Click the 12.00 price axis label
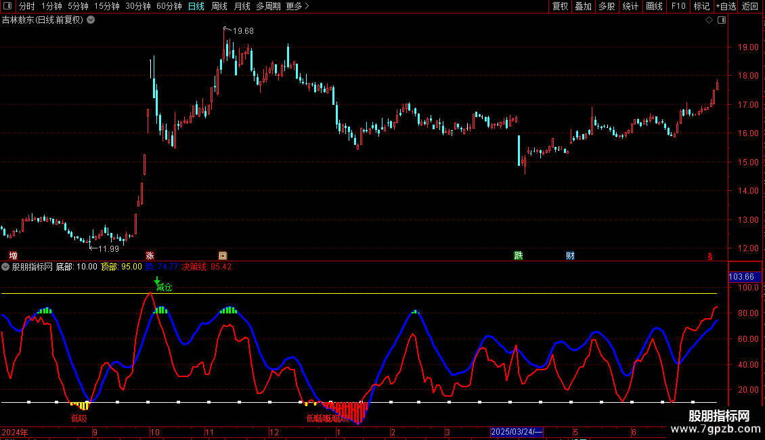 748,248
